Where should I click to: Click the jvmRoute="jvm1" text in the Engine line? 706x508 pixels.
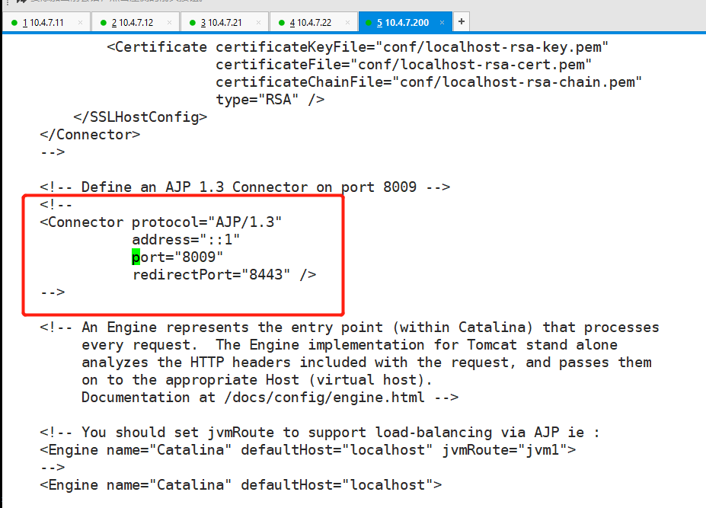[x=506, y=449]
